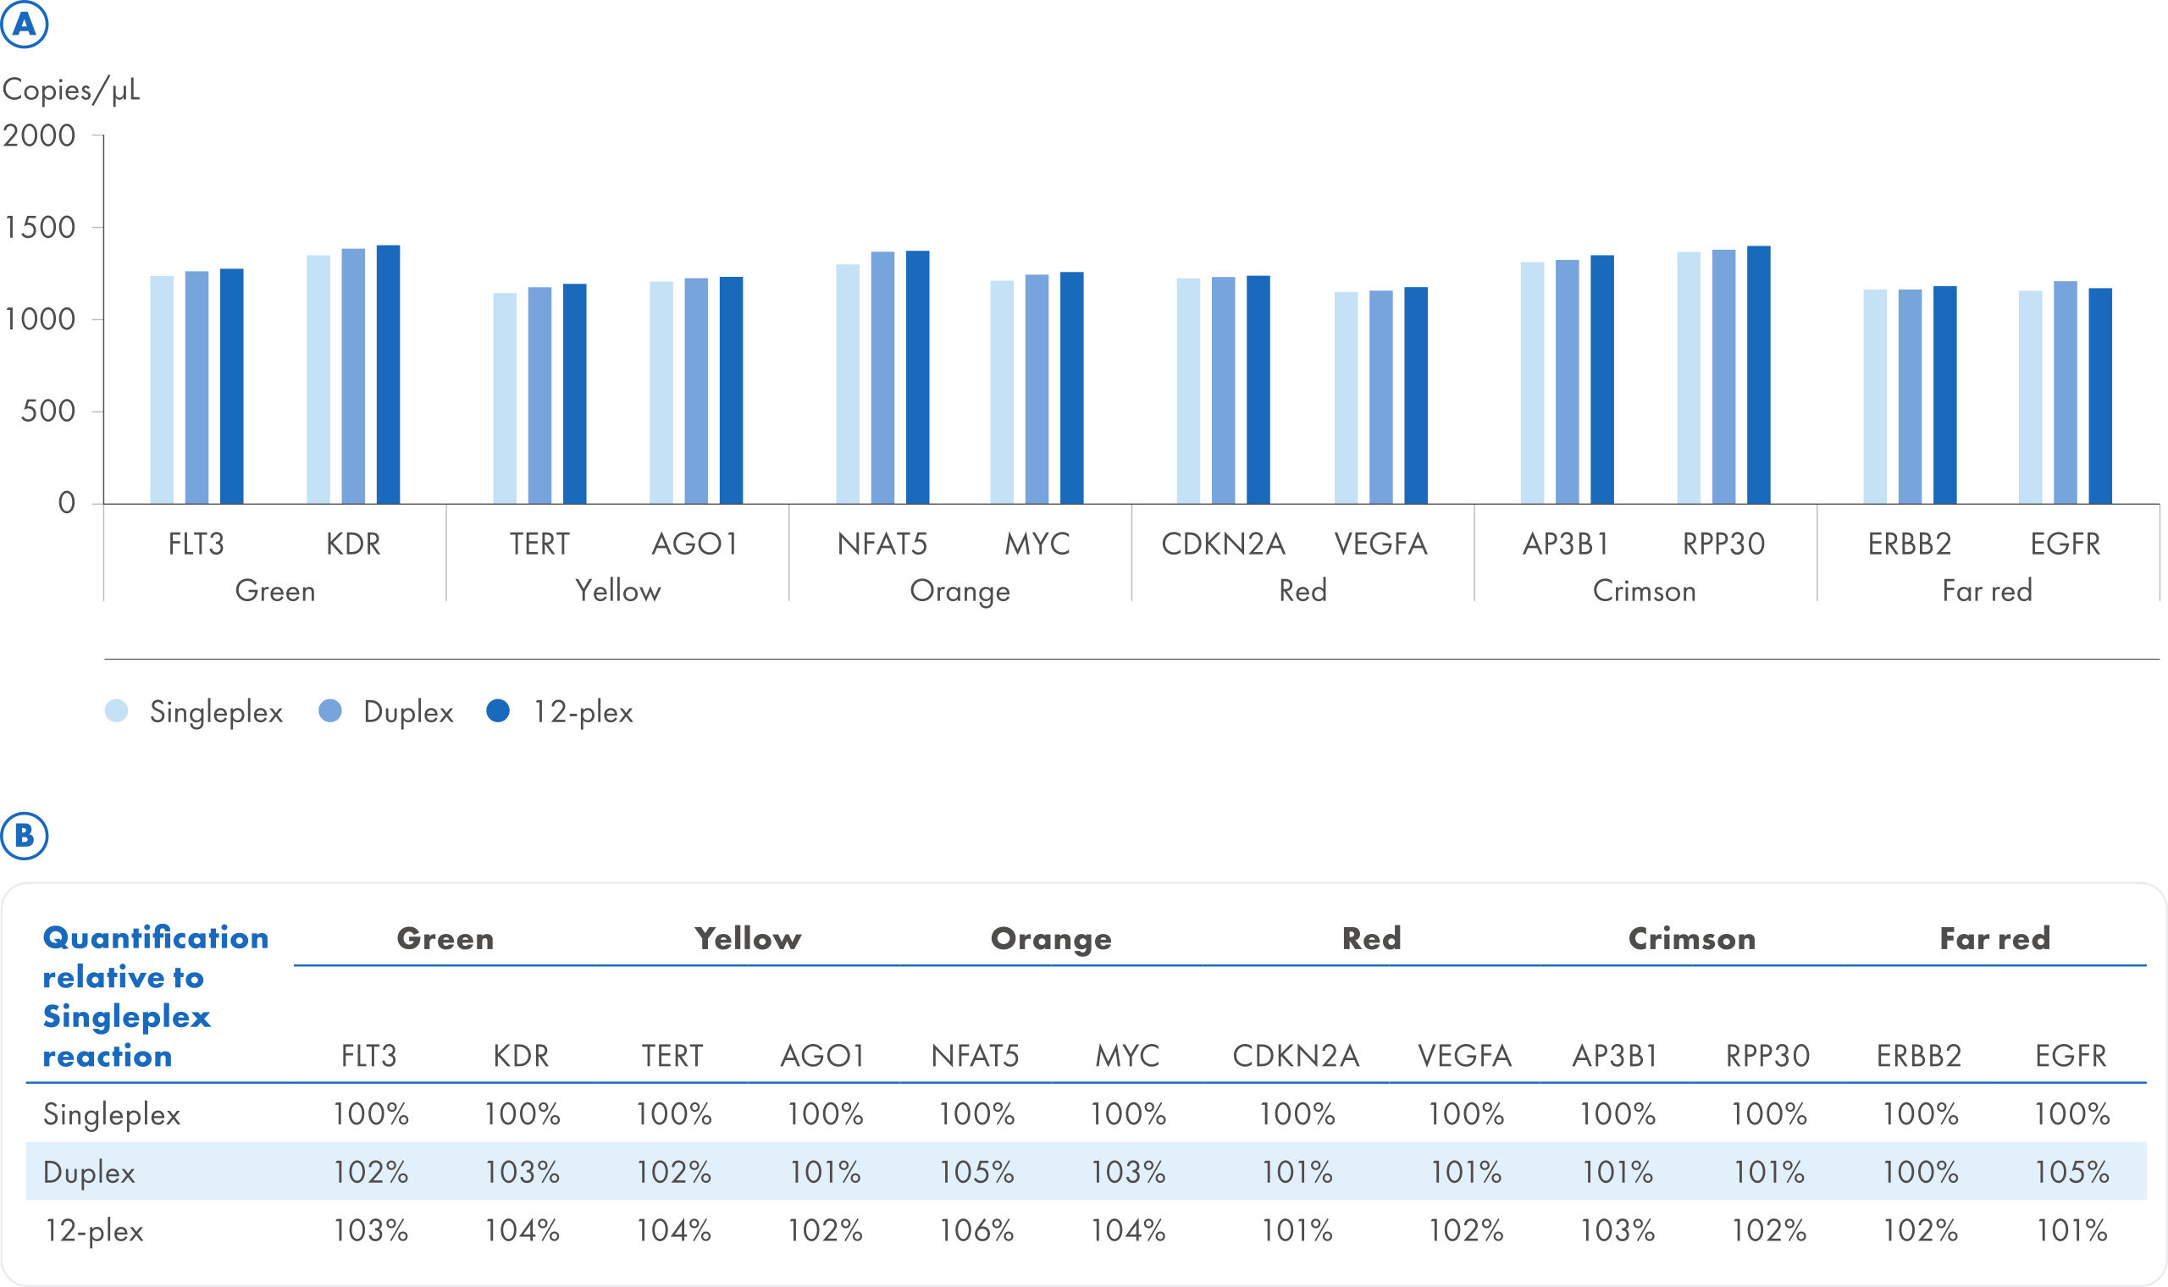This screenshot has width=2168, height=1287.
Task: Select the 12-plex row label in table
Action: (x=94, y=1230)
